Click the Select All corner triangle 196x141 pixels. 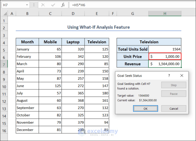4,13
